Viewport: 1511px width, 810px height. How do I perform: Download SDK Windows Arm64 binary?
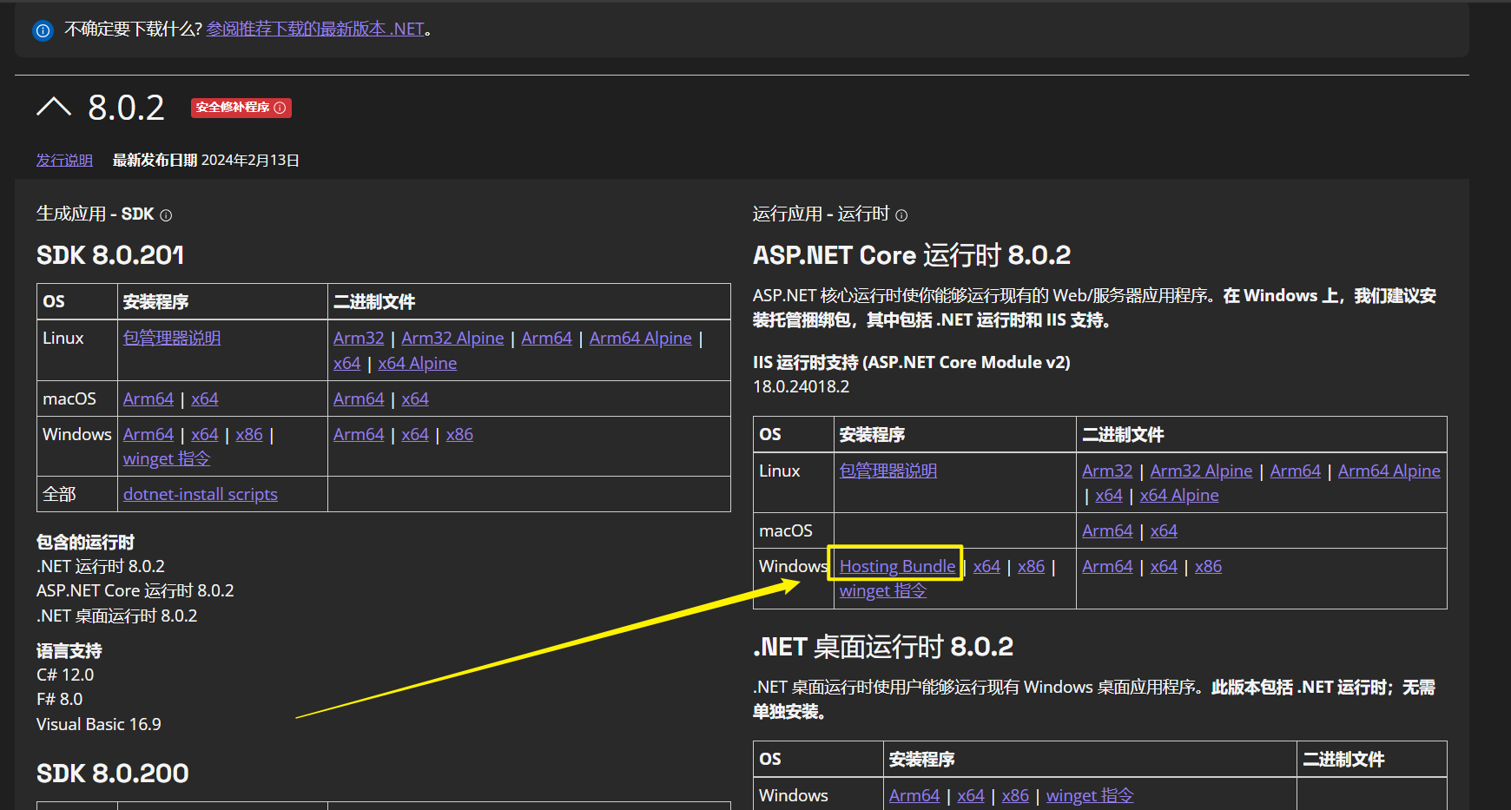[x=359, y=434]
